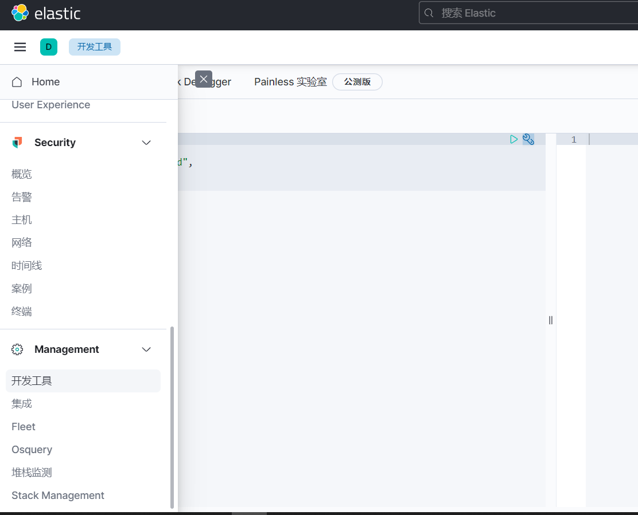Open Stack Management link
The height and width of the screenshot is (515, 638).
(x=58, y=496)
